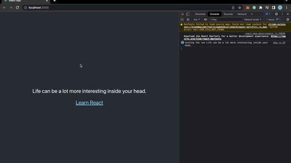Open the green circular extension icon
This screenshot has width=291, height=163.
click(254, 8)
